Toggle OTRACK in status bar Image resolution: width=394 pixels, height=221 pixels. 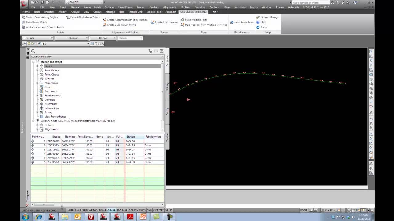(x=133, y=210)
